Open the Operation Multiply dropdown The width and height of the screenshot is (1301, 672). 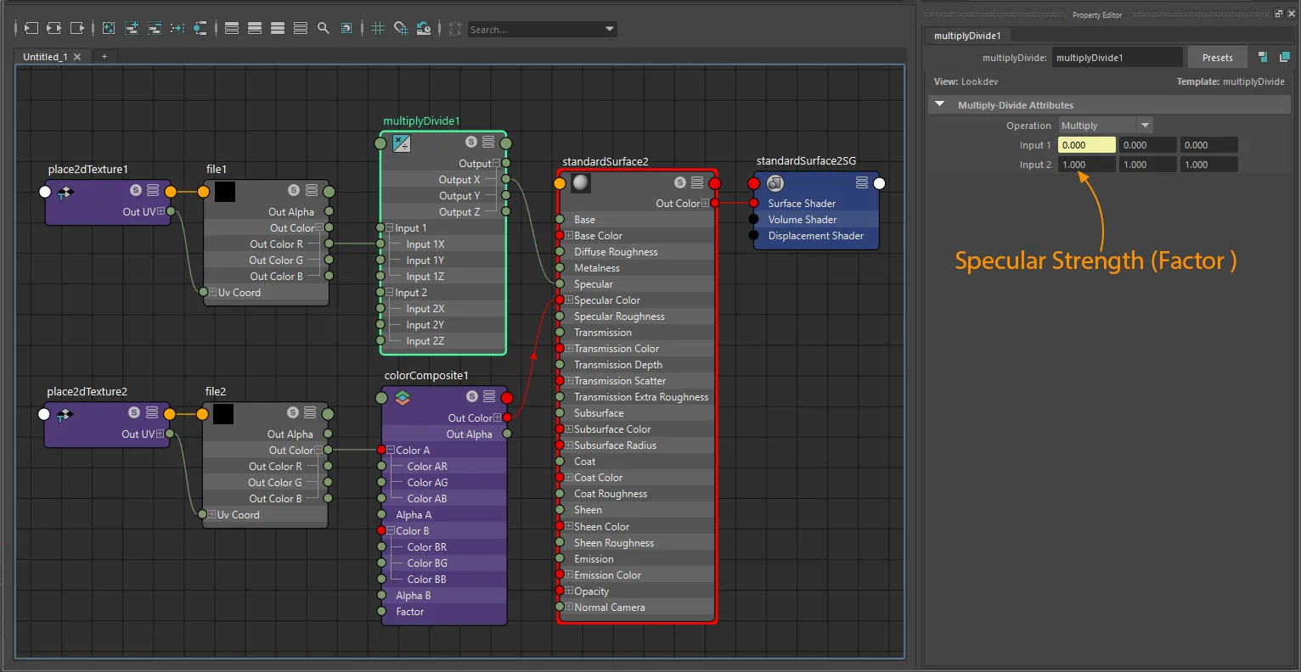[x=1105, y=126]
